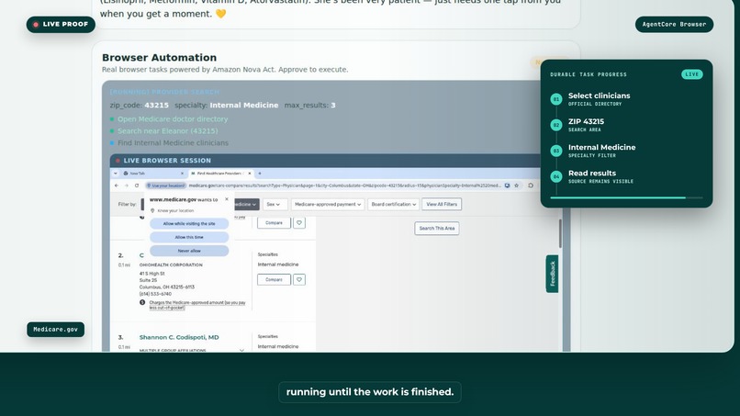Click Search This Area on map
Viewport: 740px width, 416px height.
pos(437,229)
